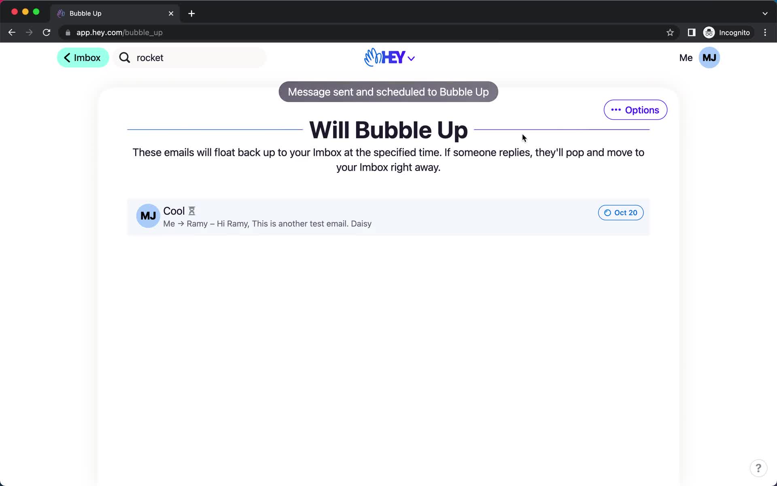Screen dimensions: 777x486
Task: Click the search icon to search
Action: tap(124, 57)
